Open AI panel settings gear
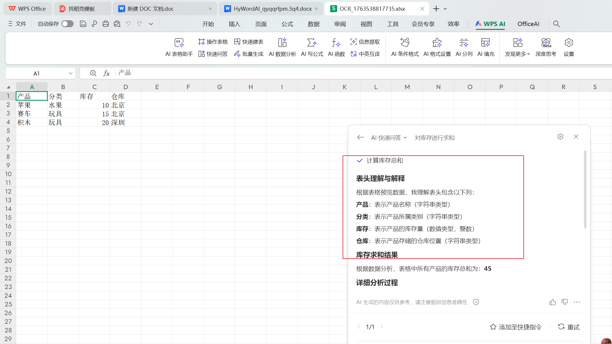 tap(560, 137)
